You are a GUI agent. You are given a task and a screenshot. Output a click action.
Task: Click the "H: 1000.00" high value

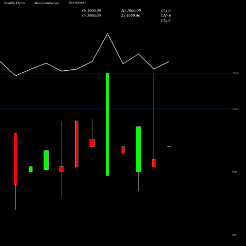pos(131,11)
